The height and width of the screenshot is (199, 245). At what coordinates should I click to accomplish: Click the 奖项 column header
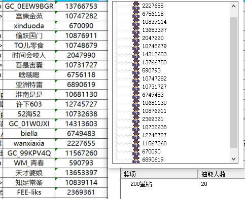[x=159, y=174]
